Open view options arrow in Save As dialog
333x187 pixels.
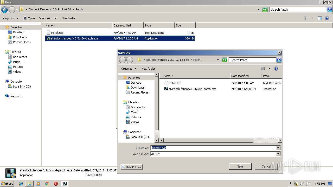[269, 69]
